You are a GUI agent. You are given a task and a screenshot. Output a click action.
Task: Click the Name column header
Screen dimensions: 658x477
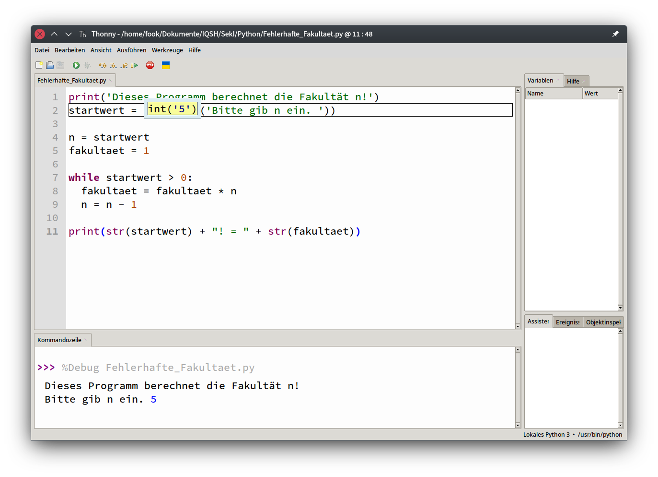tap(554, 94)
